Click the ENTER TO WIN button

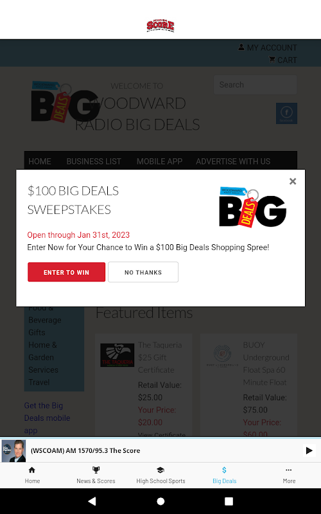tap(67, 272)
